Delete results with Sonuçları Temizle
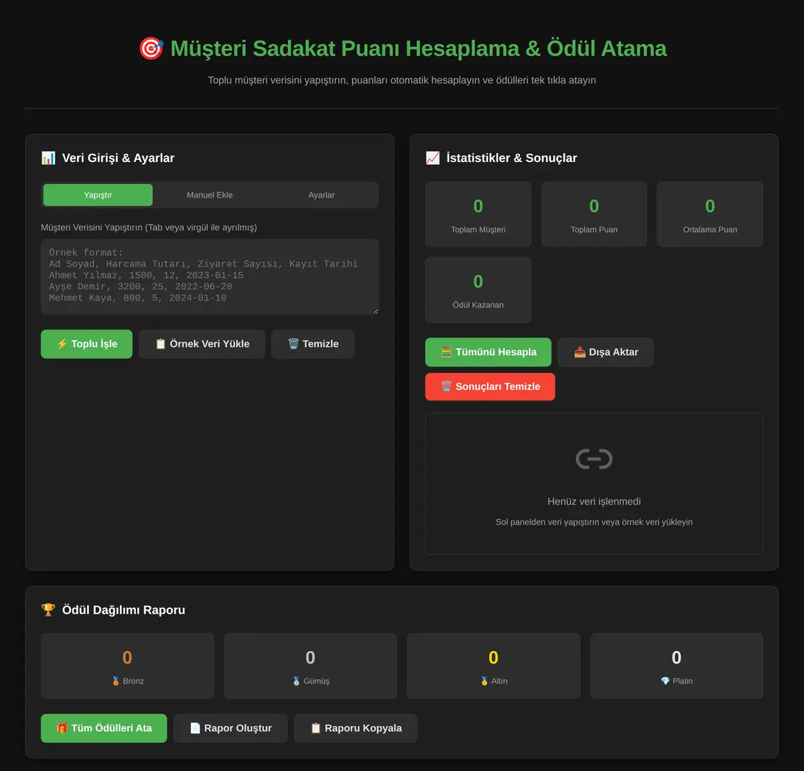This screenshot has height=771, width=804. pos(490,387)
